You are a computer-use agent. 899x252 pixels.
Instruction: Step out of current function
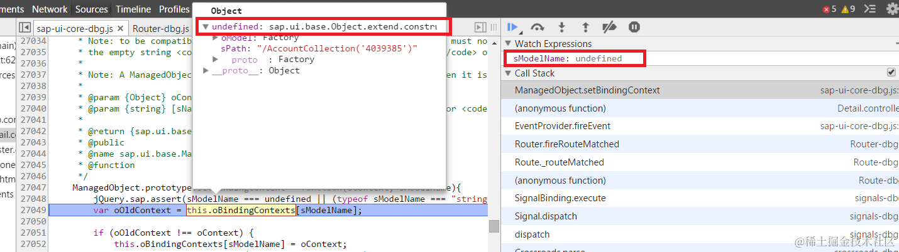tap(585, 27)
